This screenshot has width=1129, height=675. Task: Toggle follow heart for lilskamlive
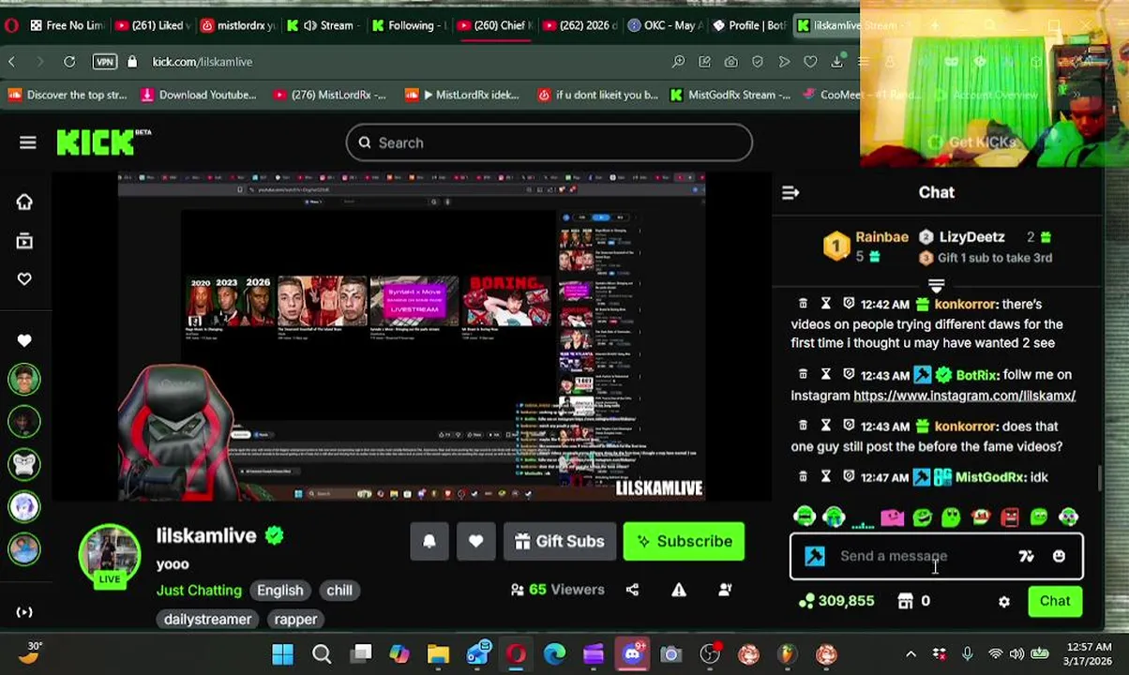coord(476,541)
